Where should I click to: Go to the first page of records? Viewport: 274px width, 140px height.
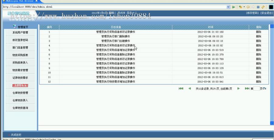click(x=181, y=89)
